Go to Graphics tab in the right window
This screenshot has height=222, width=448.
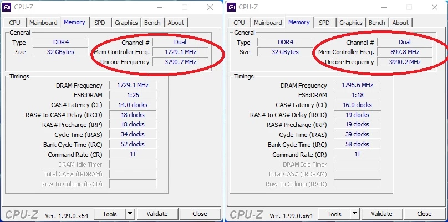pyautogui.click(x=351, y=23)
